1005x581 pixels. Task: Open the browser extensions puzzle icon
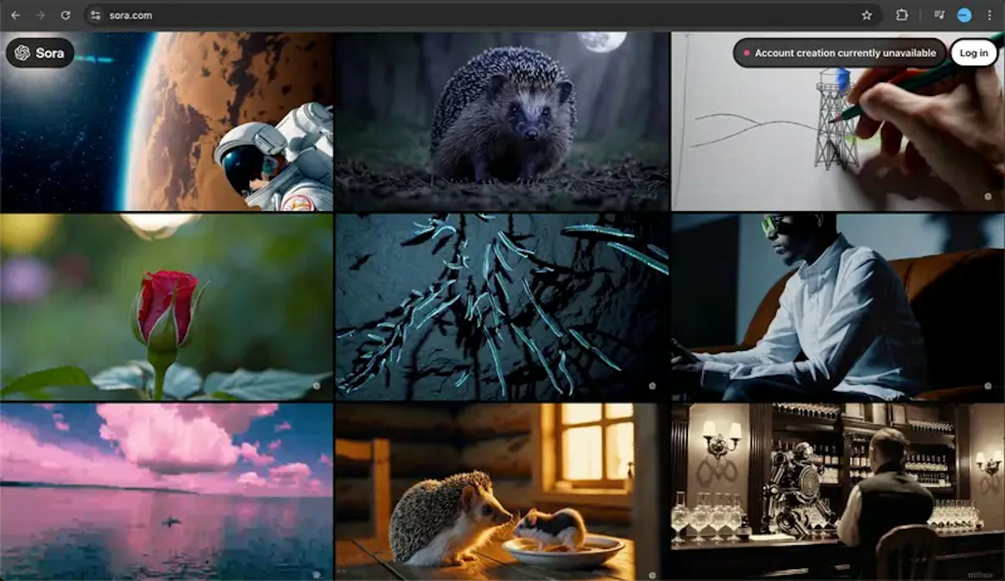[x=902, y=15]
